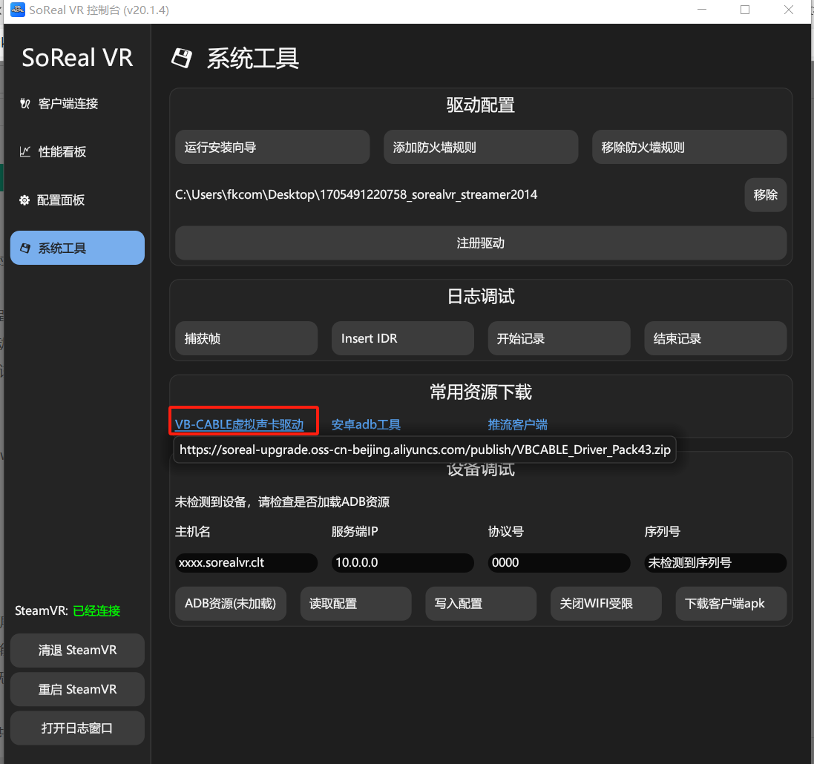Image resolution: width=814 pixels, height=764 pixels.
Task: Click the disk icon in the 系统工具 page header
Action: point(182,58)
